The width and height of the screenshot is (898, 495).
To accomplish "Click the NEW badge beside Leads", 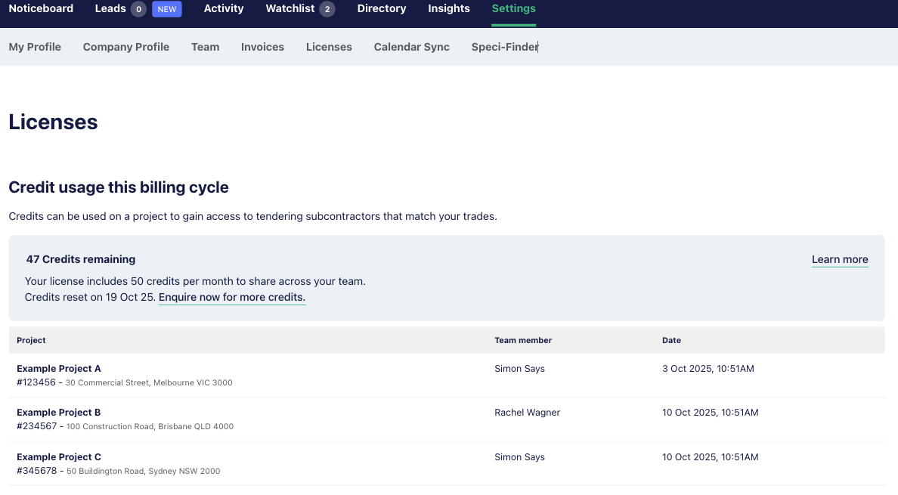I will click(166, 9).
